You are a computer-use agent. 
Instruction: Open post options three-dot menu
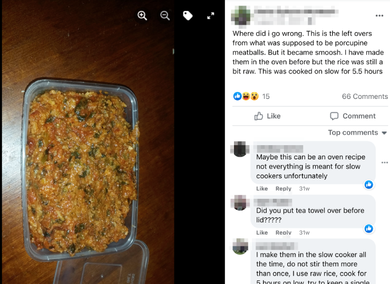tap(379, 16)
